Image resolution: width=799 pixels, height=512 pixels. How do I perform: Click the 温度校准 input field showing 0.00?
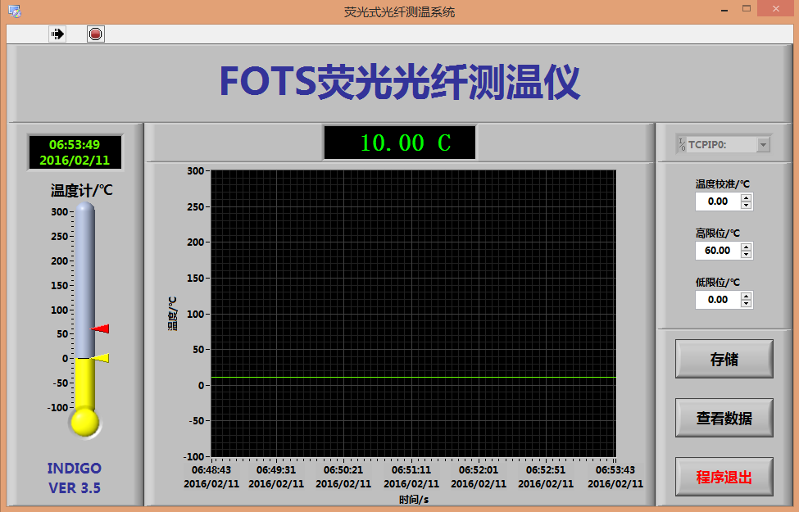[x=718, y=202]
